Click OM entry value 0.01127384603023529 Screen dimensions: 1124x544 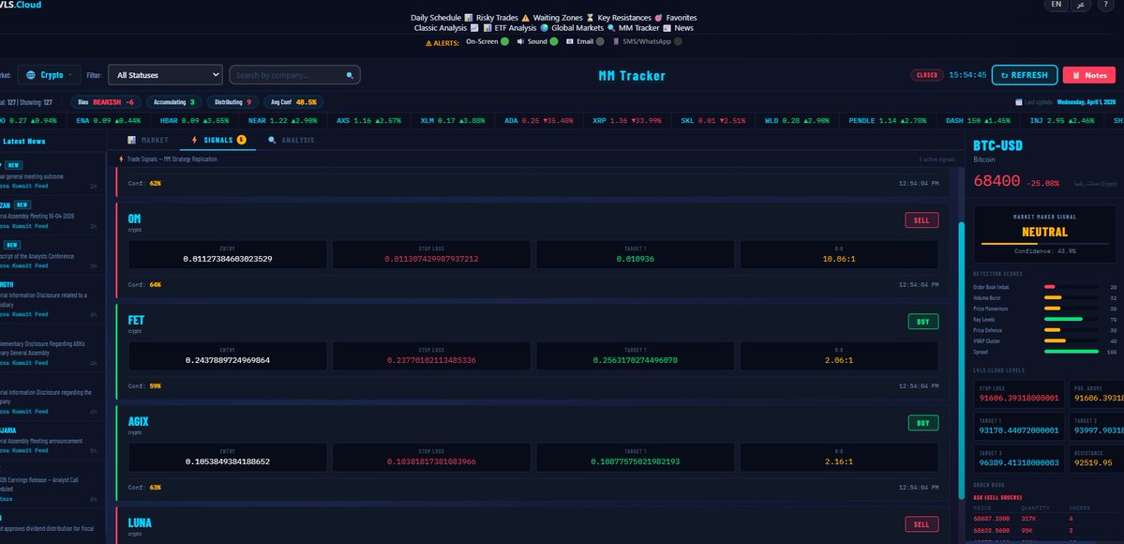(227, 258)
